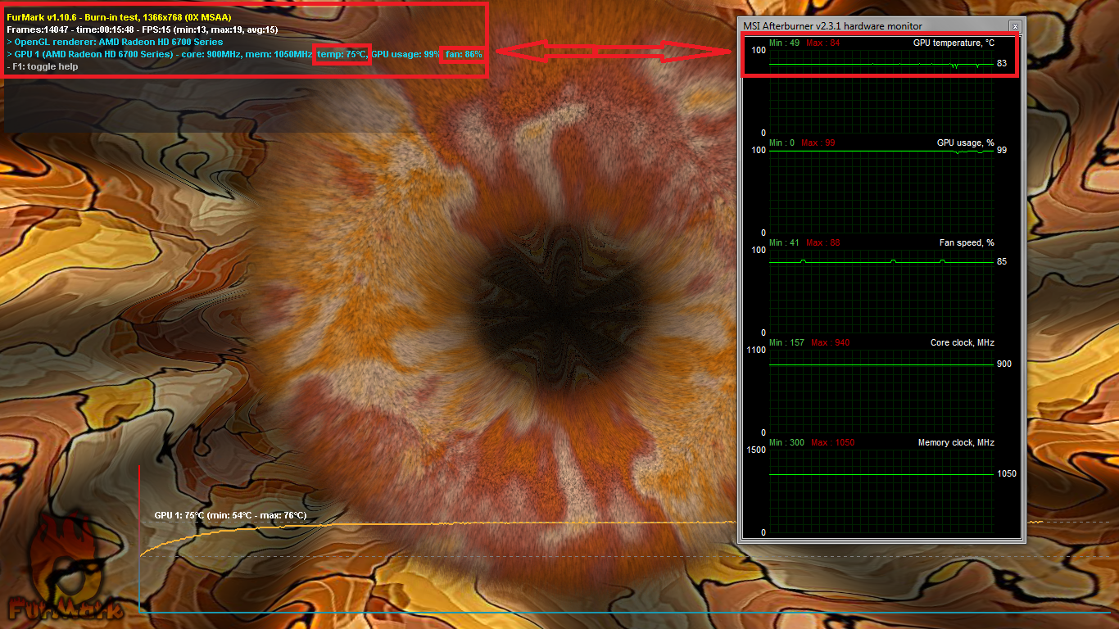Click the 'Max : 940' core clock reading
The height and width of the screenshot is (629, 1119).
tap(830, 342)
